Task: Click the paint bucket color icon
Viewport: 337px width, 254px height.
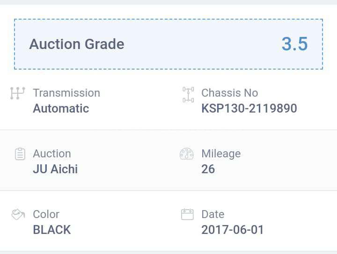Action: click(x=18, y=214)
